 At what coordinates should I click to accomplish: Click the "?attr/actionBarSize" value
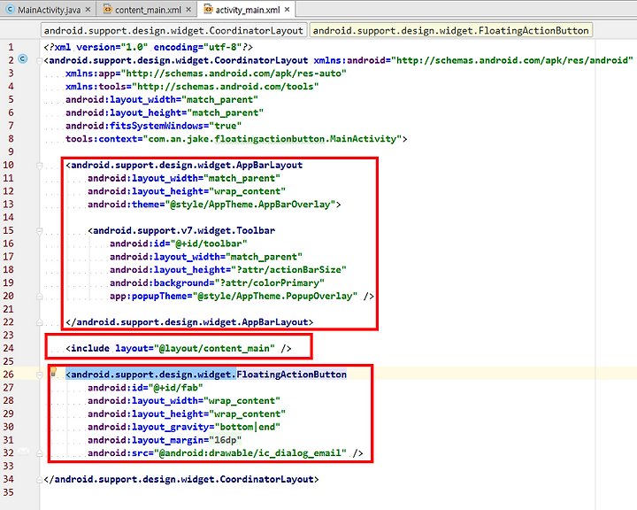point(288,270)
